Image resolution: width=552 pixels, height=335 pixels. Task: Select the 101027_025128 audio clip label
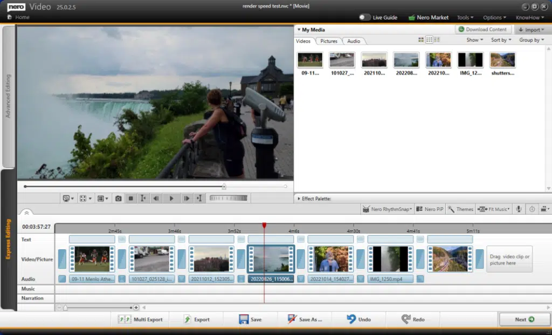point(151,279)
